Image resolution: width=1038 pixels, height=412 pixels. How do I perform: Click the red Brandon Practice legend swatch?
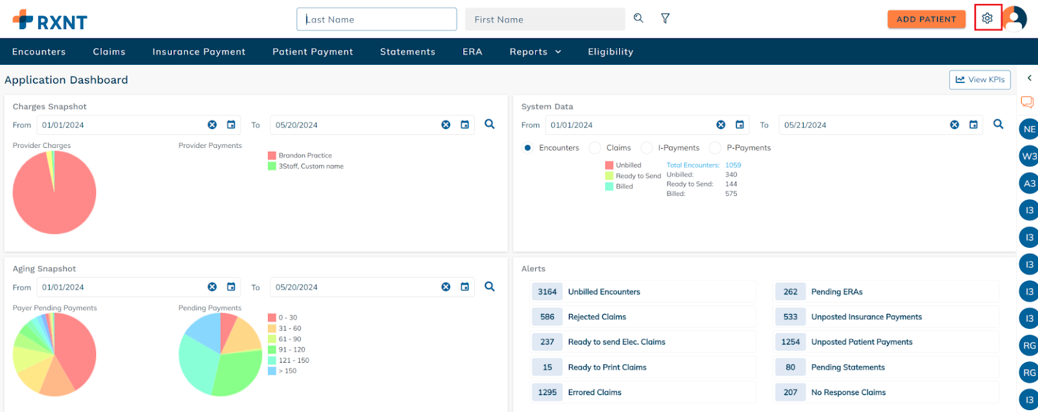[272, 156]
